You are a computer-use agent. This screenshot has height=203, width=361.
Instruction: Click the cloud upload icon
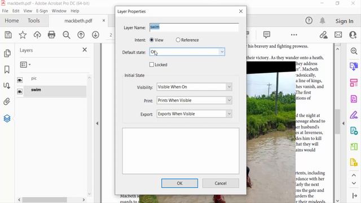point(37,35)
